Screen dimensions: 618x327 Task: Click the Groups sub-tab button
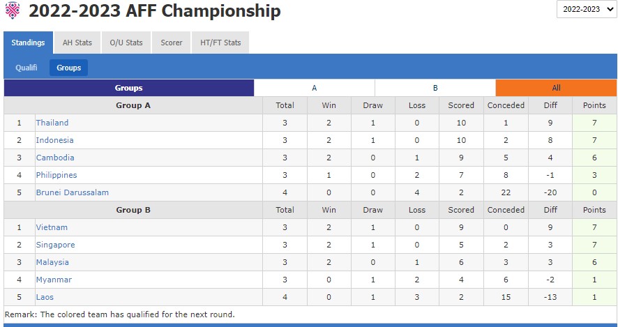[68, 68]
